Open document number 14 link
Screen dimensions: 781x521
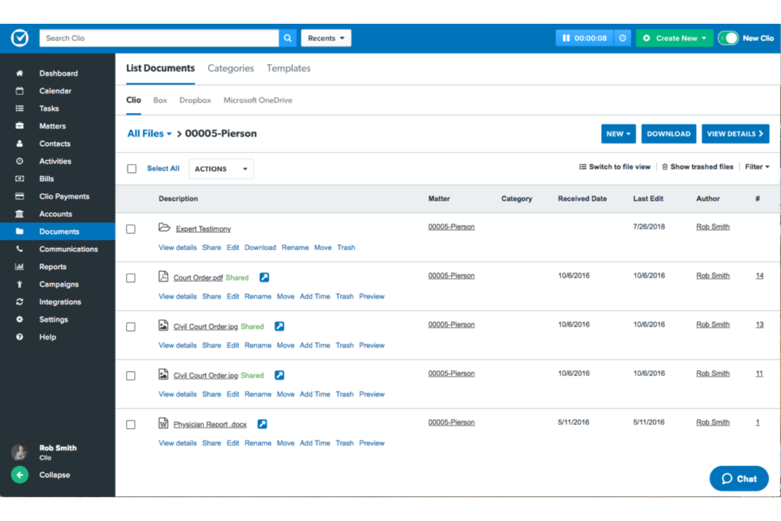point(759,276)
